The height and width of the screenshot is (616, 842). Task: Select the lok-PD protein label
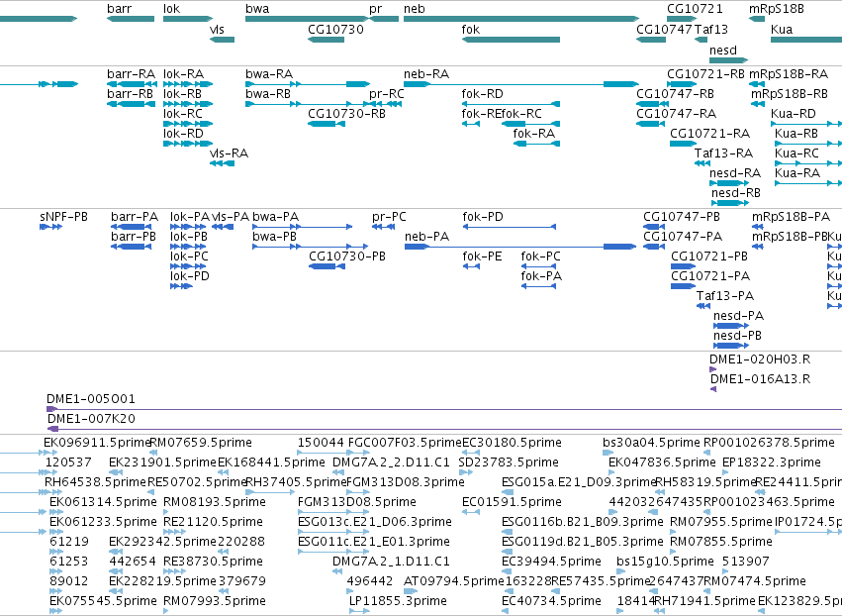[x=190, y=275]
